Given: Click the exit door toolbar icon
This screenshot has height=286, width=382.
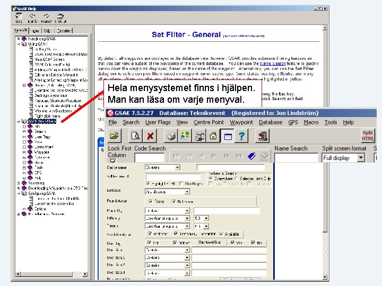Looking at the screenshot, I should 263,136.
